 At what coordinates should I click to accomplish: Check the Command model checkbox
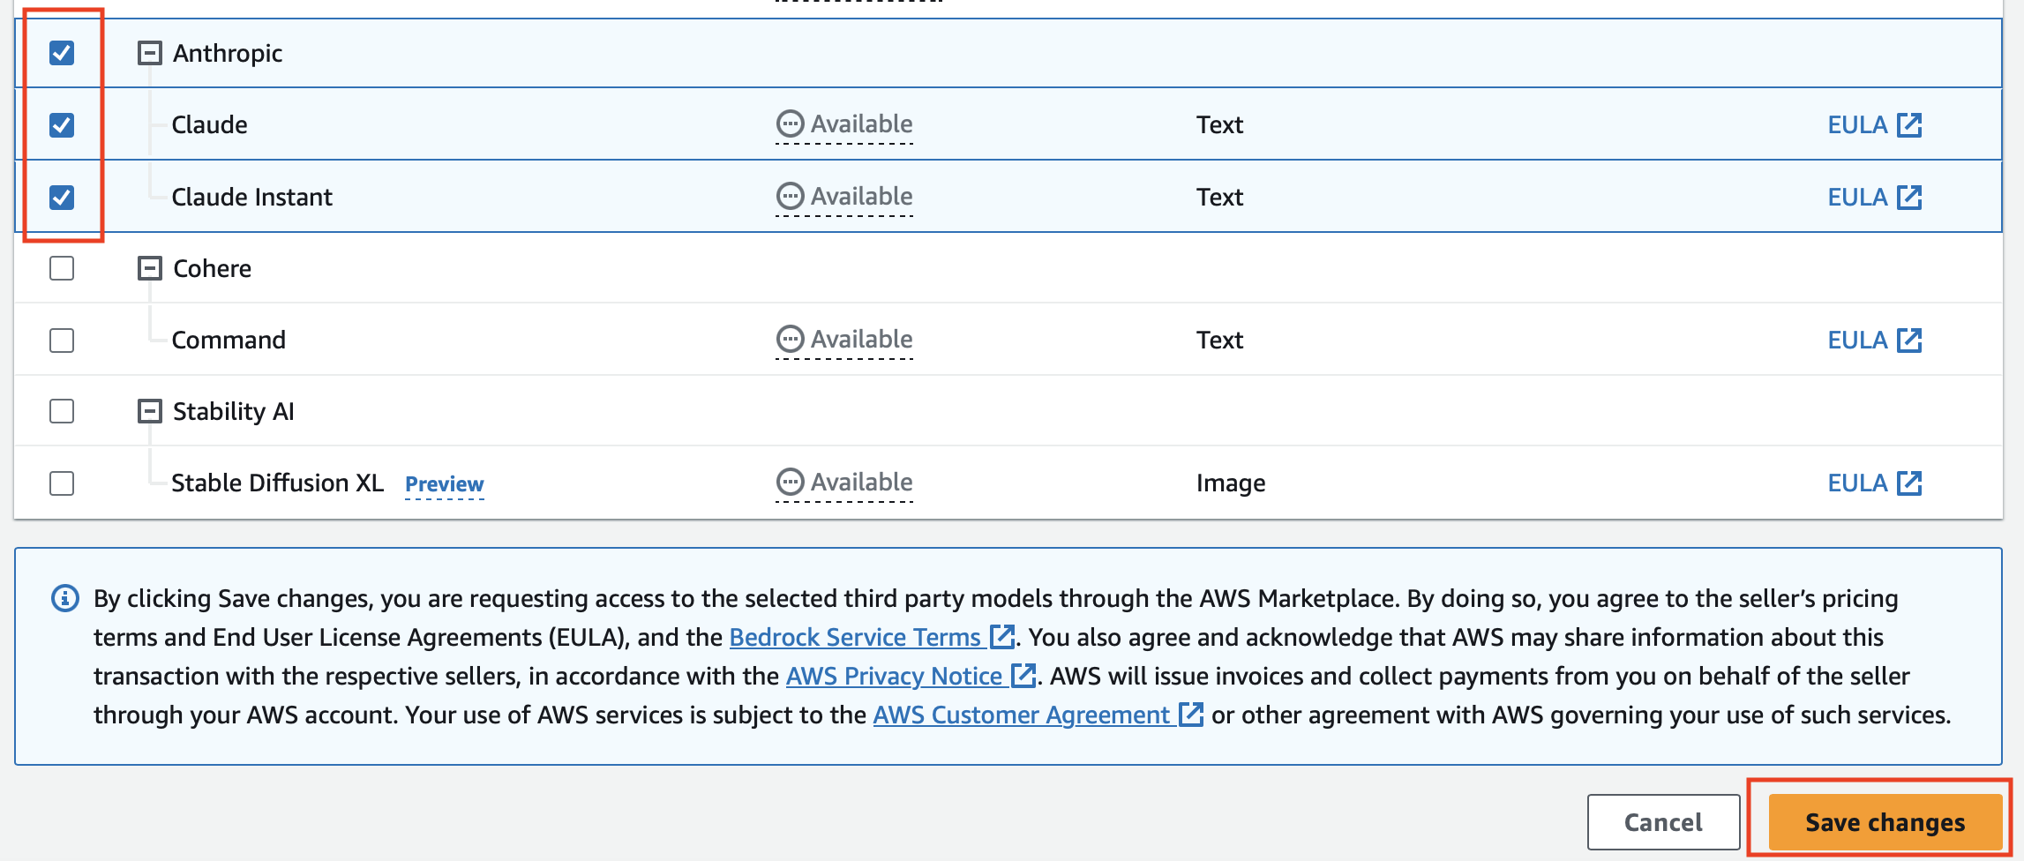point(62,340)
